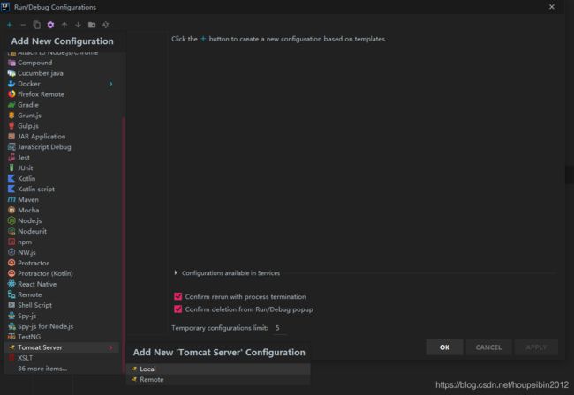
Task: Select Tomcat Server entry
Action: 62,347
